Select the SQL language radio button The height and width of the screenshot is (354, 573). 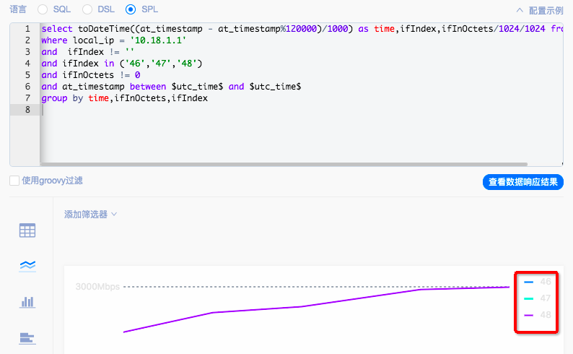(43, 9)
